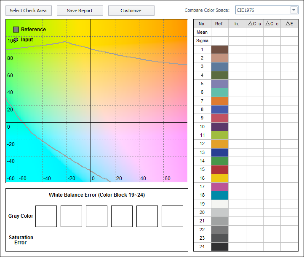Select the Mean row in the table
This screenshot has height=257, width=304.
pyautogui.click(x=202, y=32)
